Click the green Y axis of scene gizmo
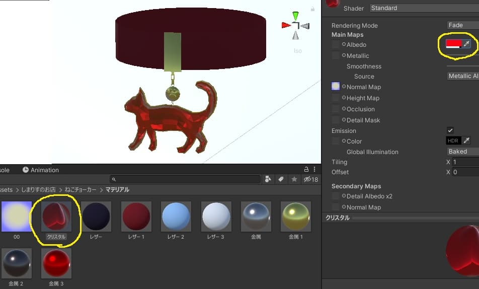 (295, 16)
